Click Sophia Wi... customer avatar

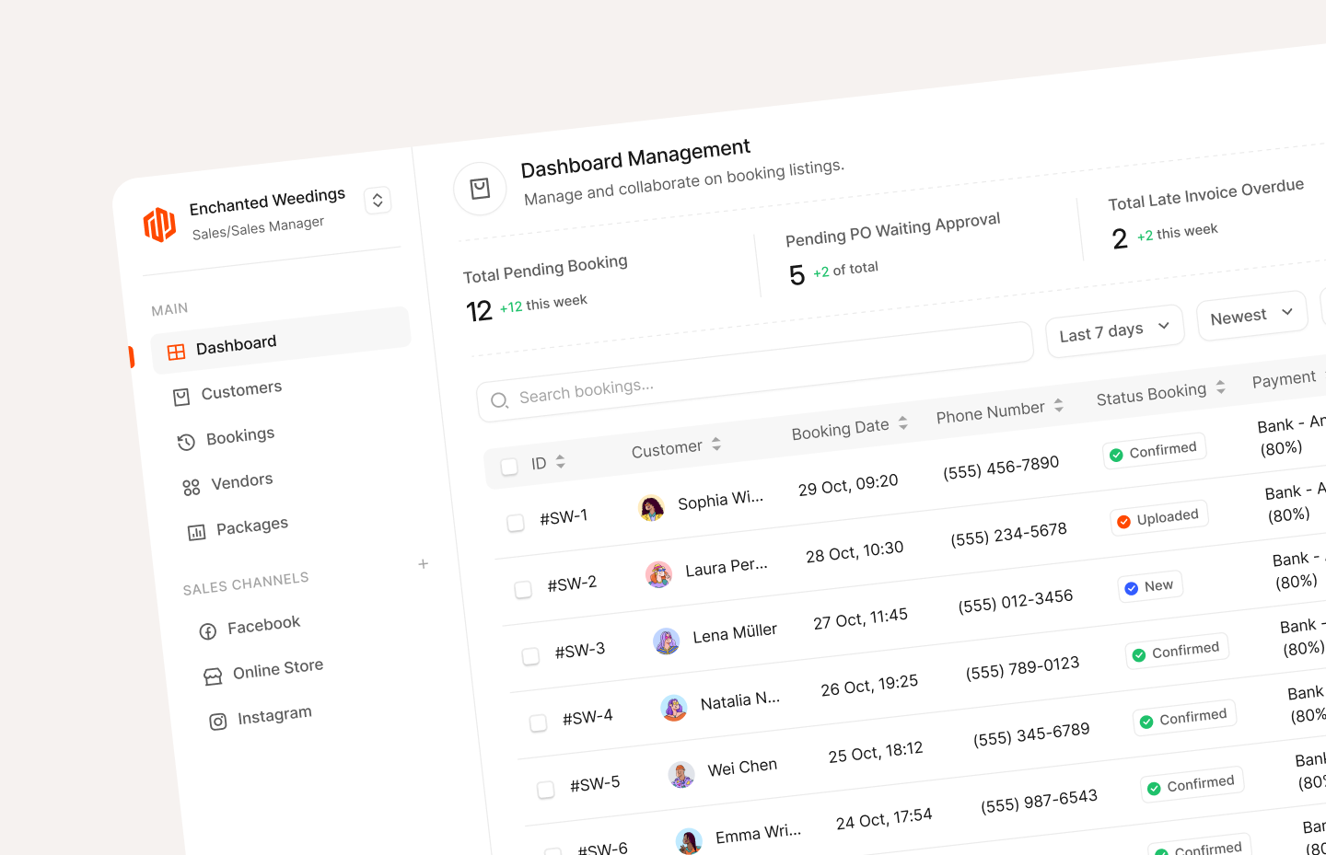[x=652, y=508]
